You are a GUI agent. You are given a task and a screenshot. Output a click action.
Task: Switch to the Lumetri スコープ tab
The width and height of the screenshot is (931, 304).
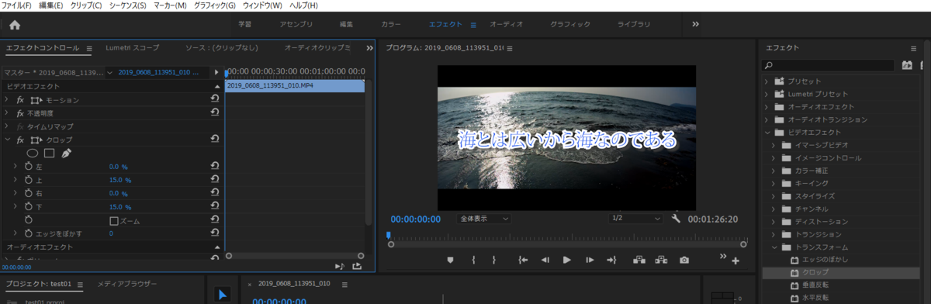click(133, 48)
